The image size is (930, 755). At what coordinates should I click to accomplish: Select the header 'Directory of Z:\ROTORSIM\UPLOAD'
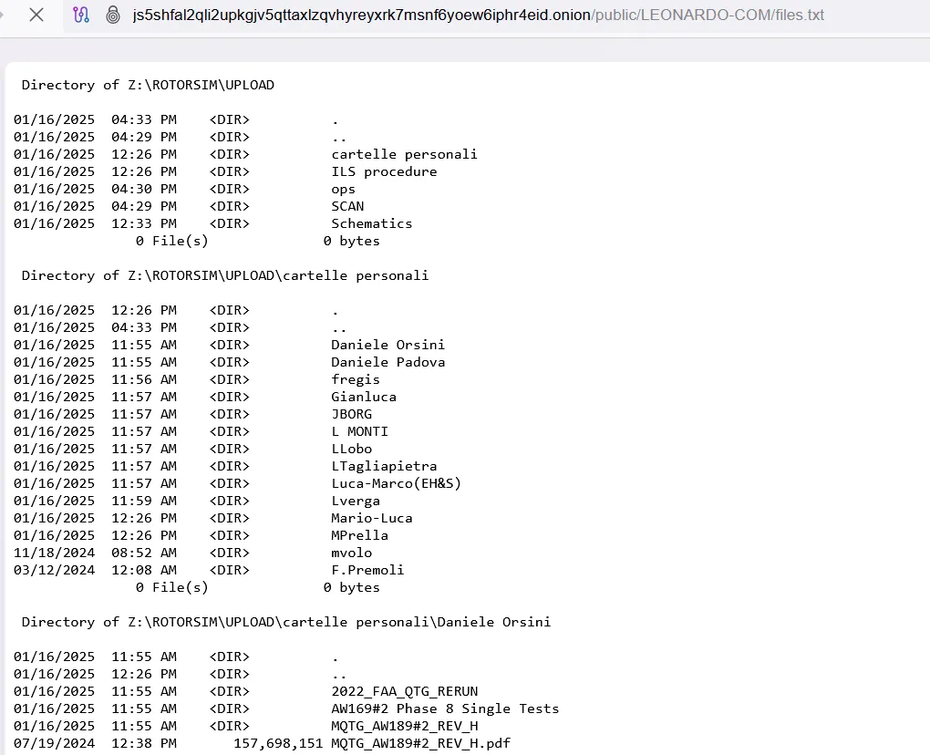(148, 85)
